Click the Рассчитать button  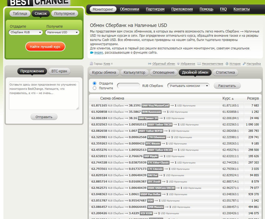coord(227,86)
